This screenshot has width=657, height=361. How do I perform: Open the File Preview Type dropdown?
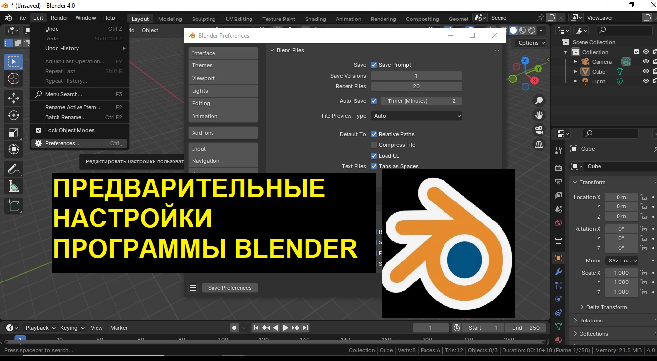pos(416,116)
